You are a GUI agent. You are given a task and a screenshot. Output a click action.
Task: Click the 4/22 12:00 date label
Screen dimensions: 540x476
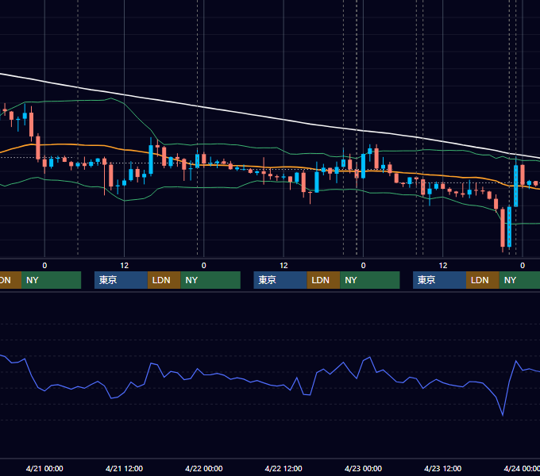click(x=283, y=468)
